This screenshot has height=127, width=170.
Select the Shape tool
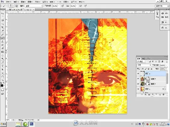tap(3, 73)
